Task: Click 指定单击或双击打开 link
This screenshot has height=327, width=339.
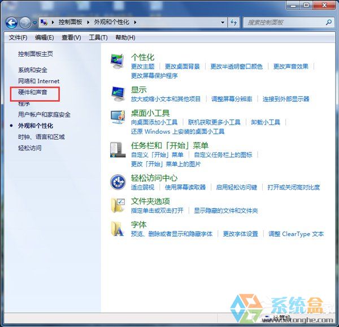Action: [x=157, y=210]
